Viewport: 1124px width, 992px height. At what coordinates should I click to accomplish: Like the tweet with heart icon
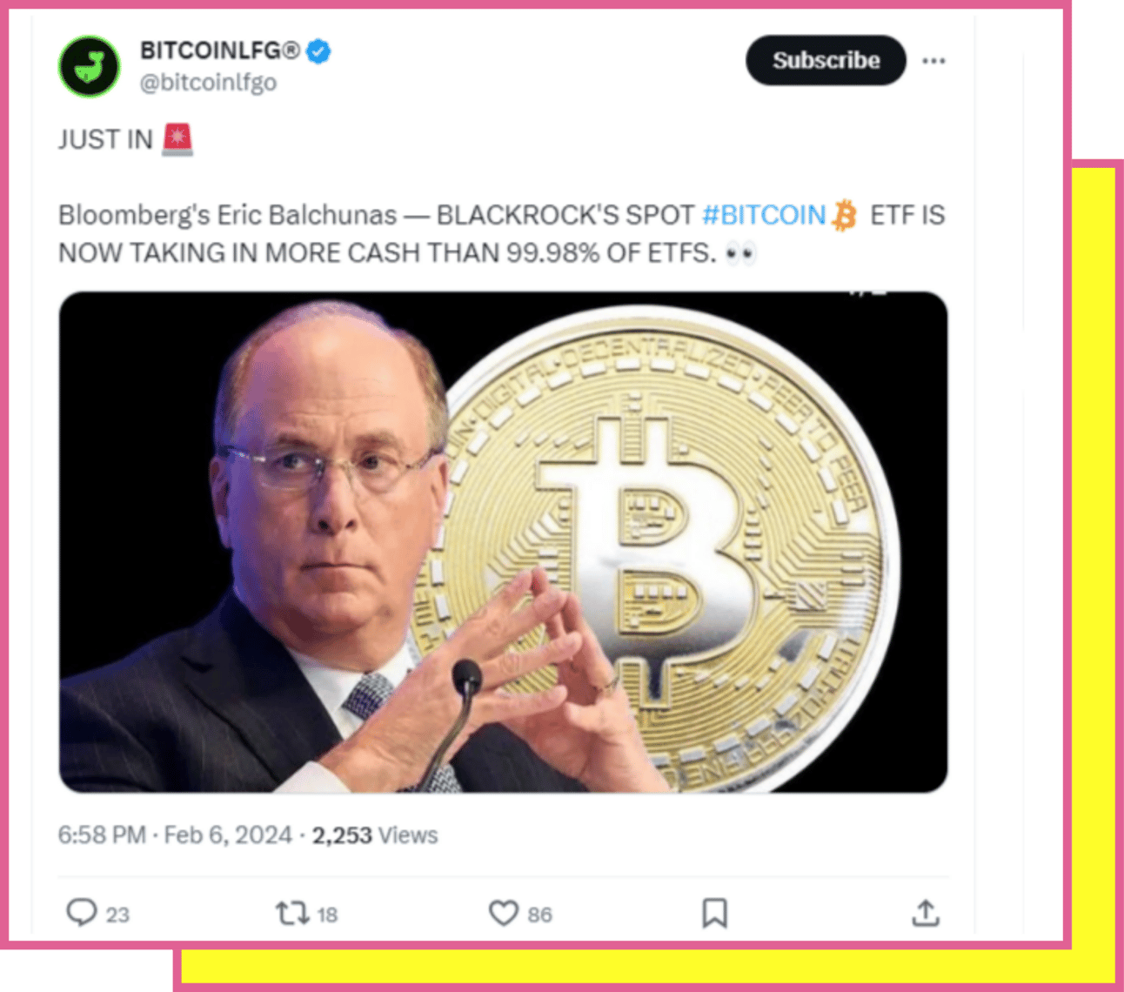coord(503,913)
